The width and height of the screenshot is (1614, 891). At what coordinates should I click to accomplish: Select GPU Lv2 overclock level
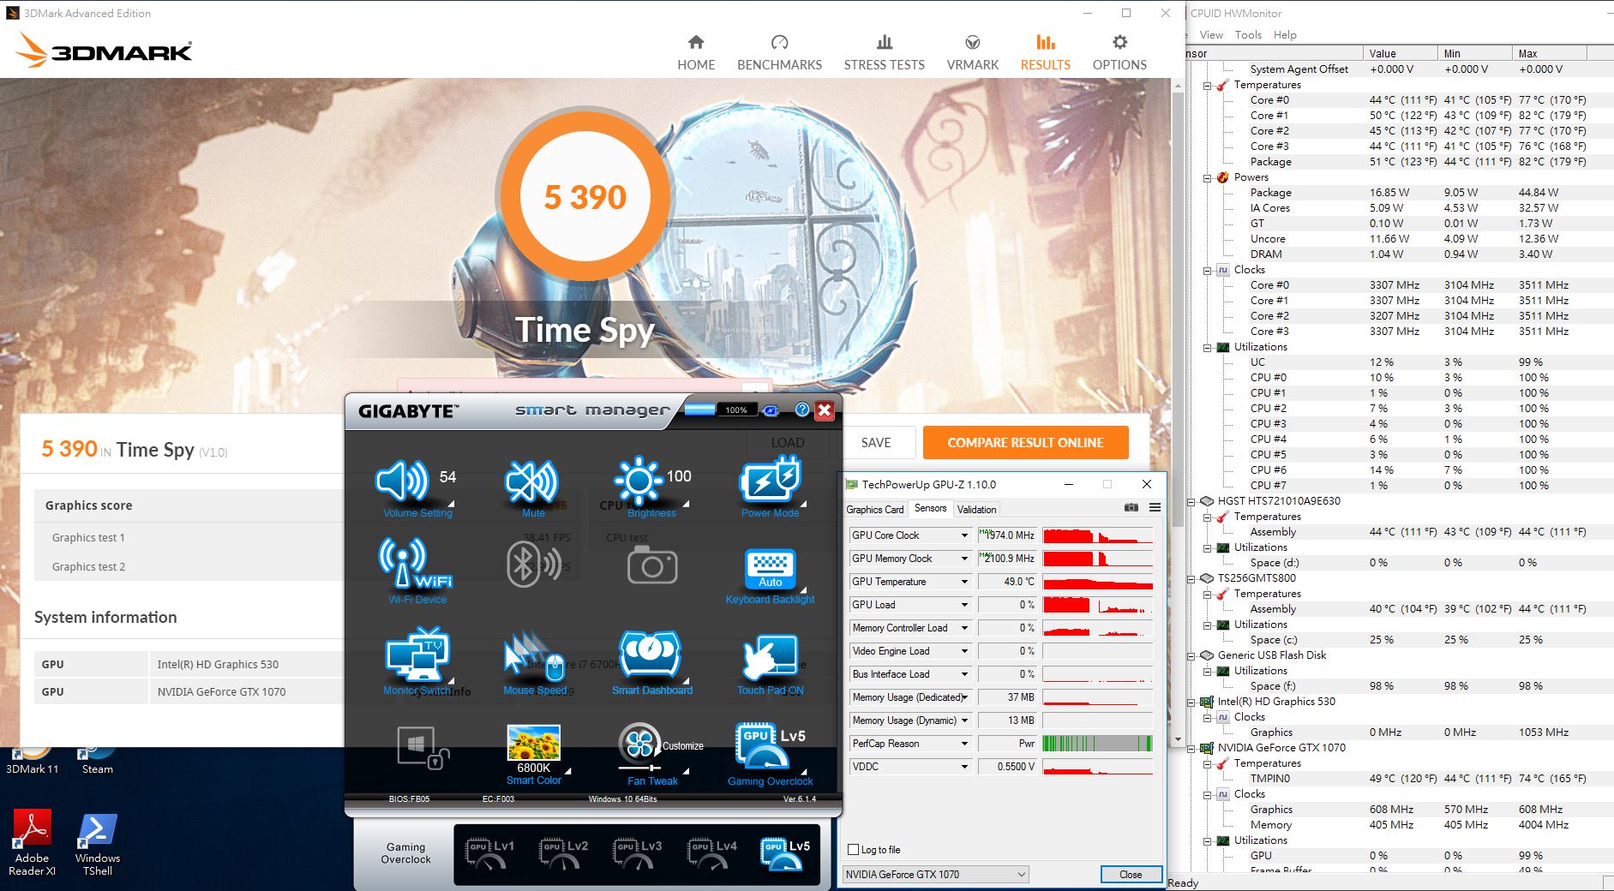pyautogui.click(x=563, y=853)
